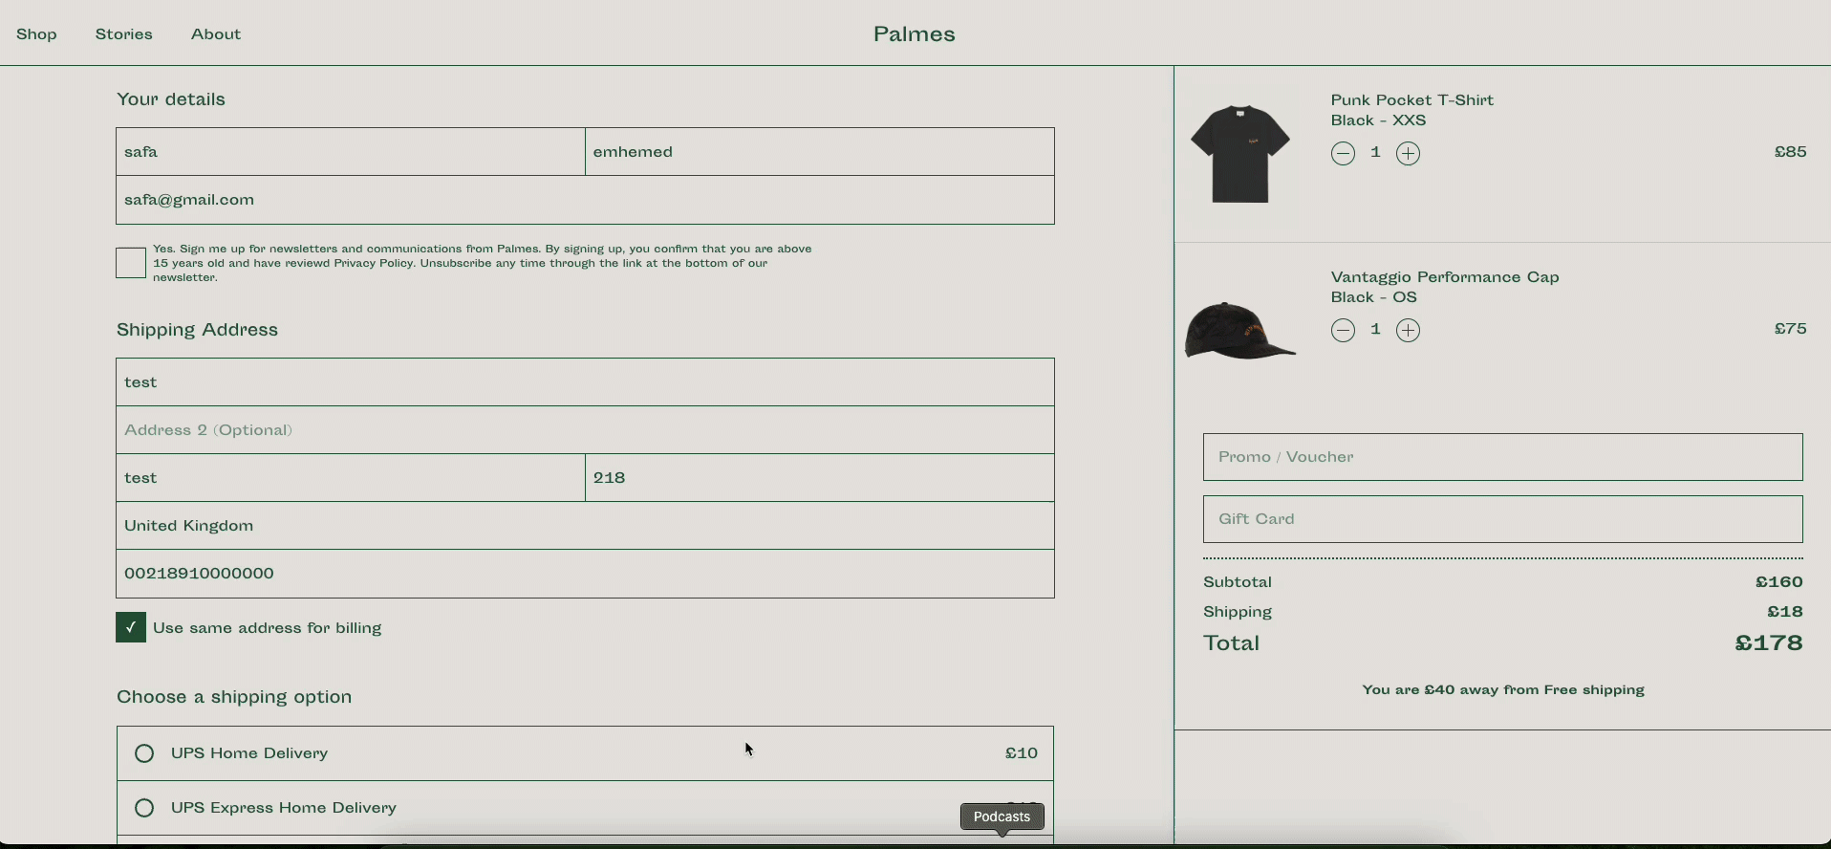Go to Stories page

point(124,34)
